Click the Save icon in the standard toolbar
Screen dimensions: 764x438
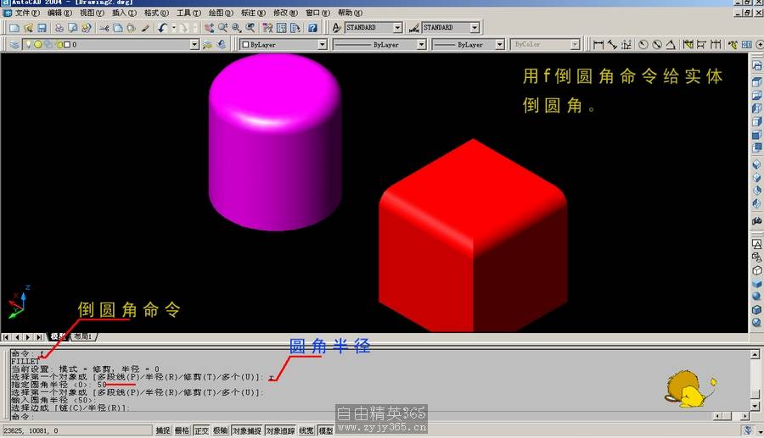coord(41,28)
